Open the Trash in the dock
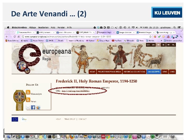 (173, 137)
